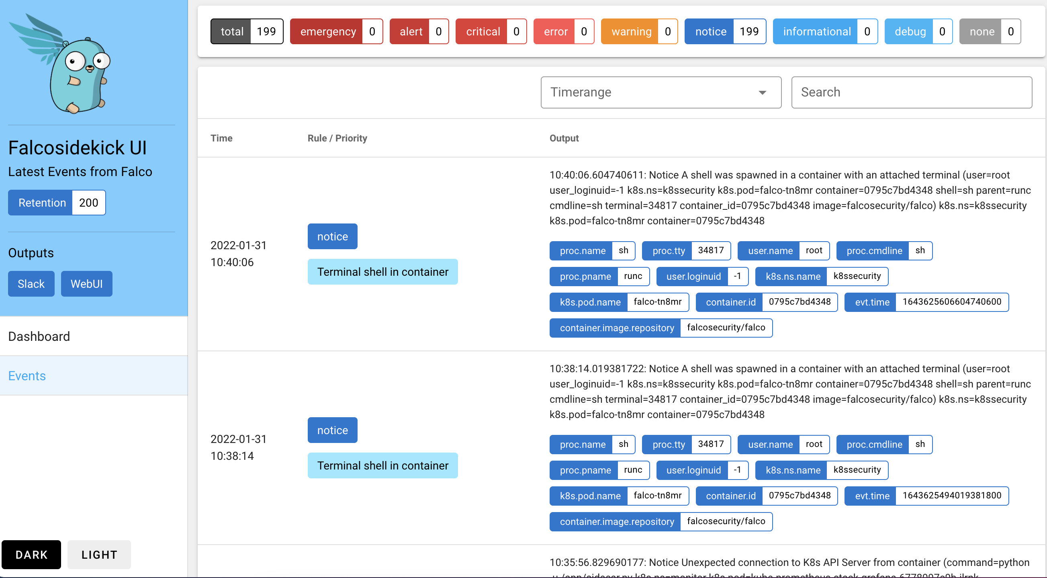Image resolution: width=1047 pixels, height=578 pixels.
Task: Switch to DARK theme
Action: pyautogui.click(x=31, y=554)
